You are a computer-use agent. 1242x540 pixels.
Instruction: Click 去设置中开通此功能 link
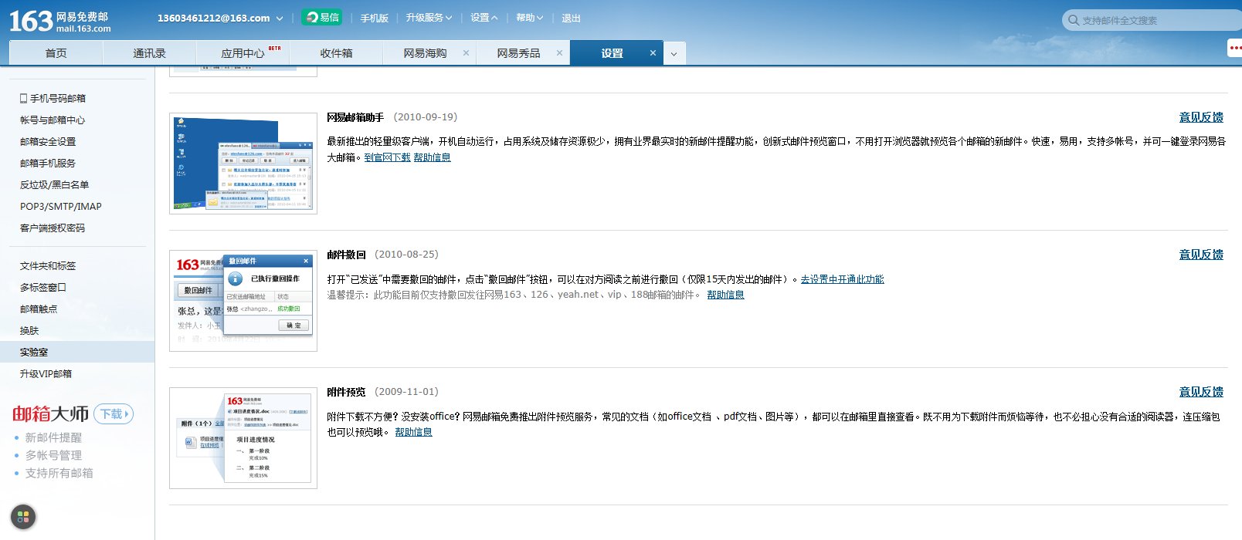coord(842,279)
